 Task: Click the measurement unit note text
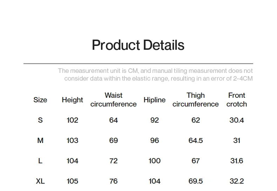[x=155, y=75]
